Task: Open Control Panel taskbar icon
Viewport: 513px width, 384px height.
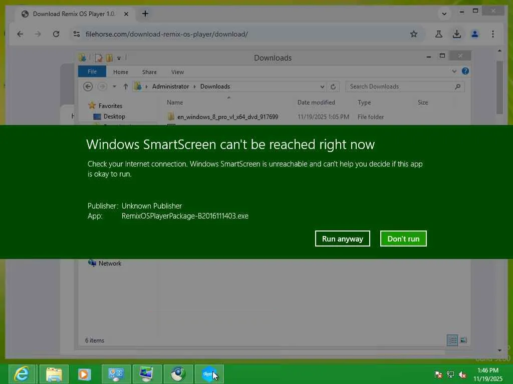Action: [116, 374]
